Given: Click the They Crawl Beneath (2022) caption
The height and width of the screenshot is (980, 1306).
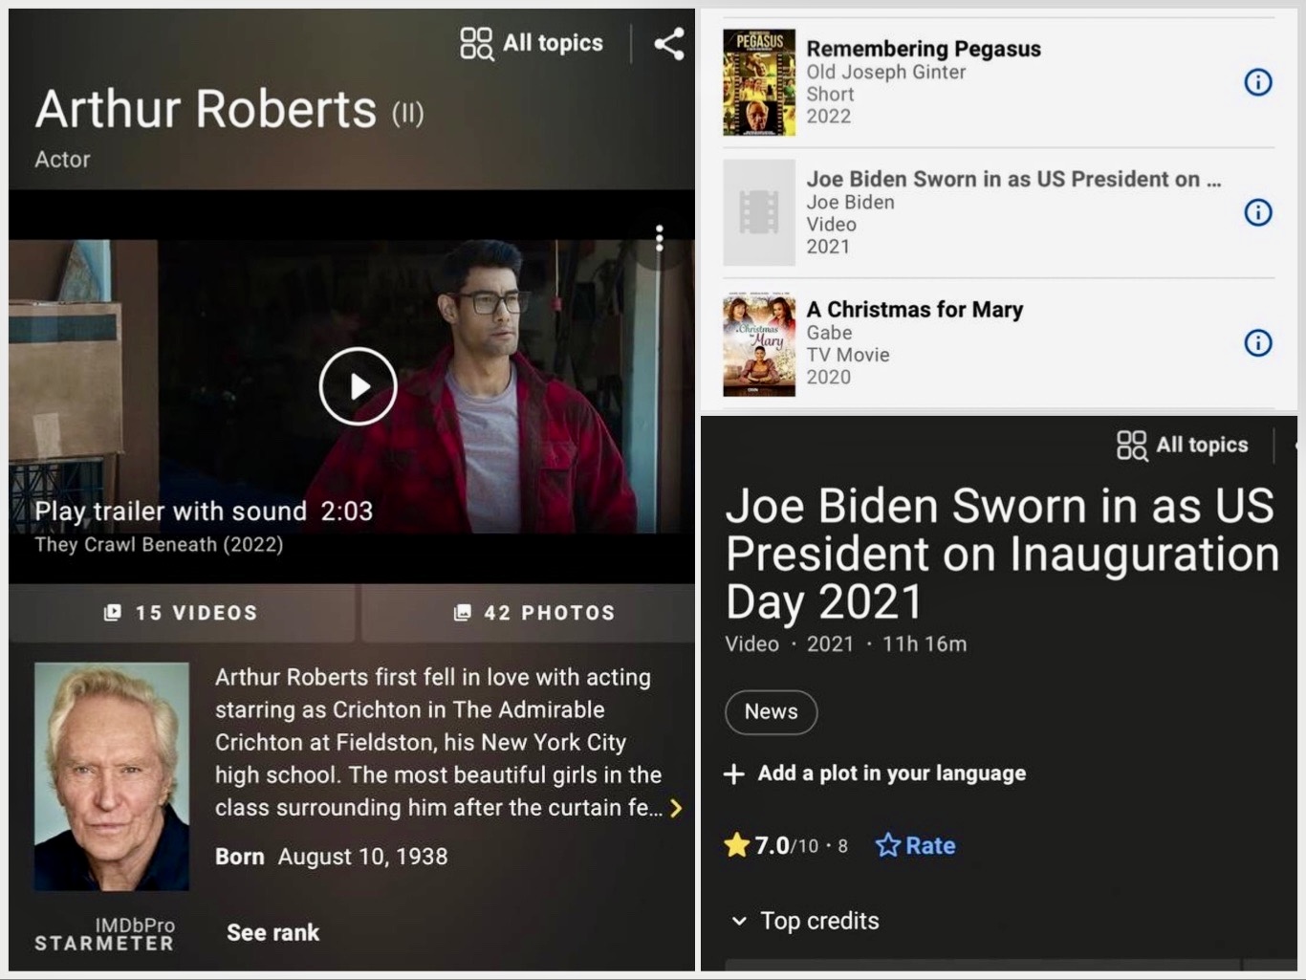Looking at the screenshot, I should [159, 545].
